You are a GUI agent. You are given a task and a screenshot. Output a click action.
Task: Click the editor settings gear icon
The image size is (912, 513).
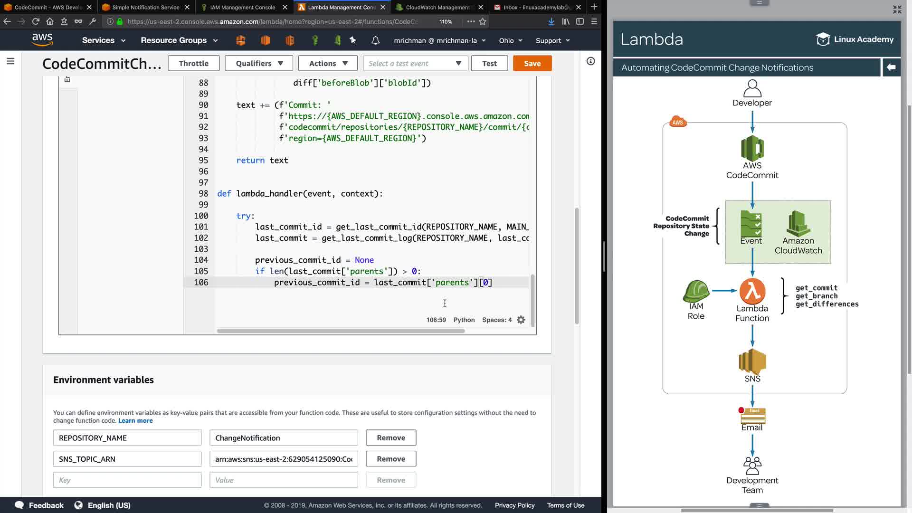click(x=521, y=320)
